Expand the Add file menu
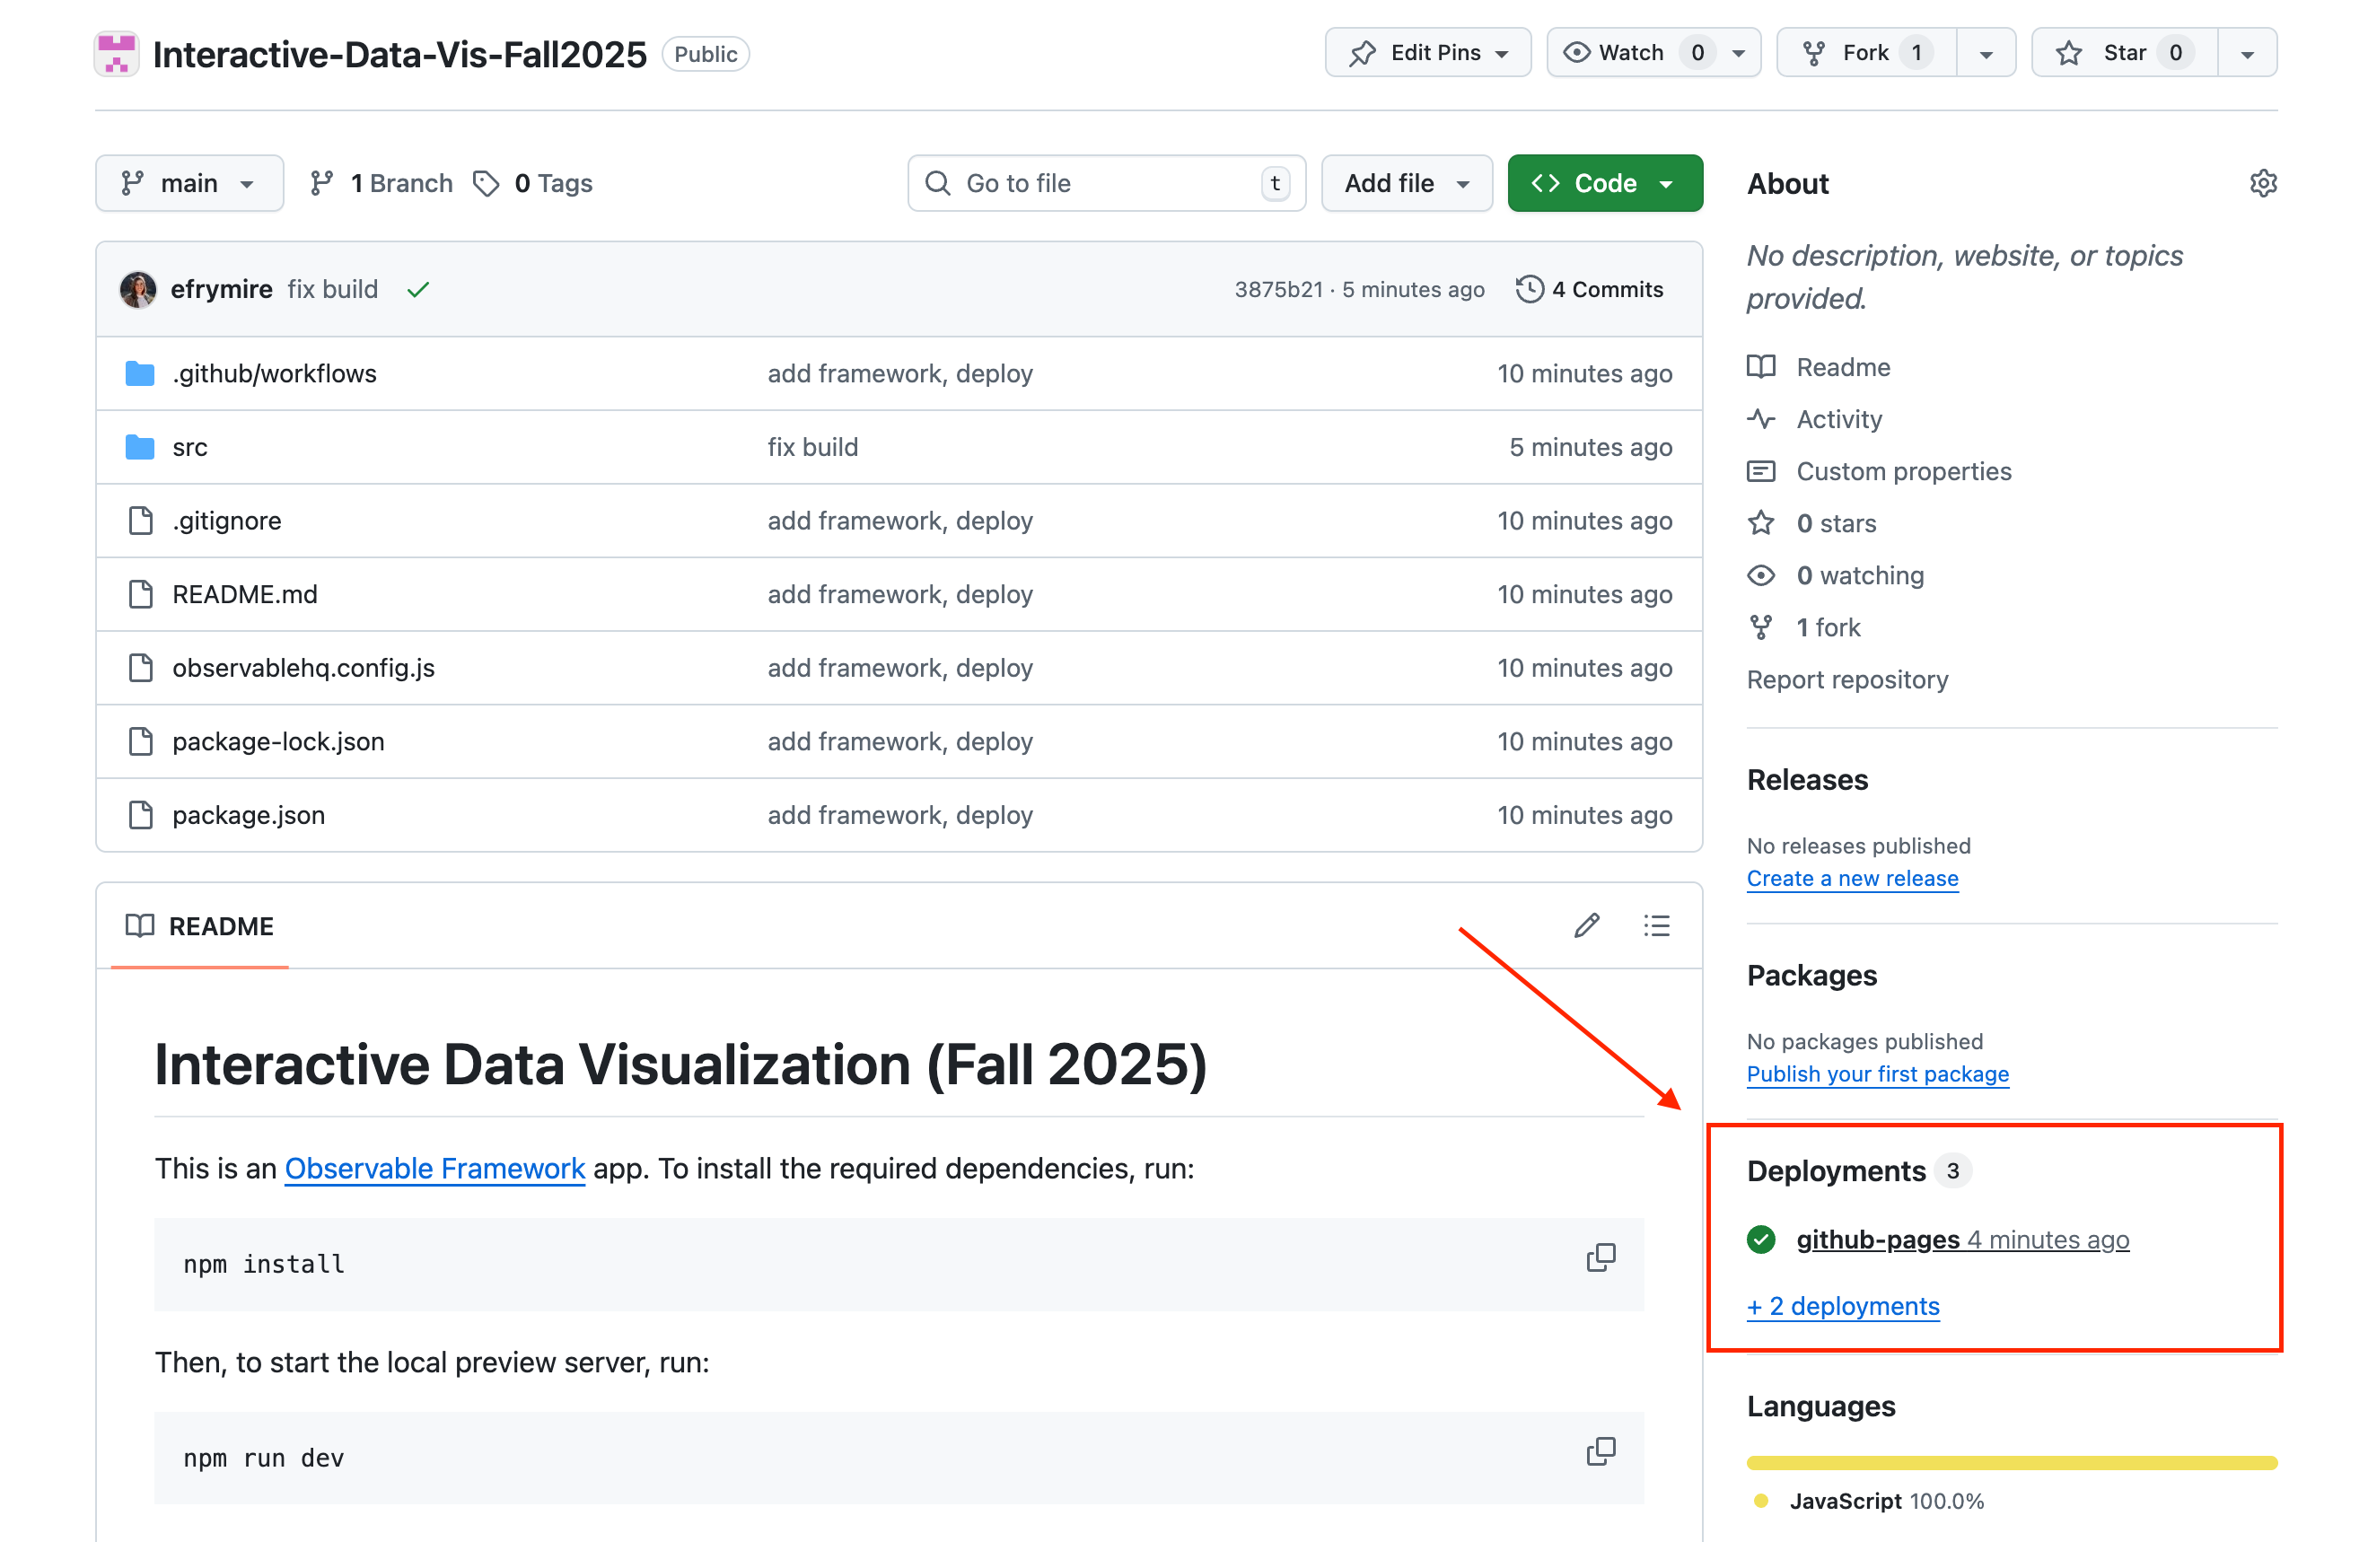The width and height of the screenshot is (2368, 1542). coord(1406,183)
